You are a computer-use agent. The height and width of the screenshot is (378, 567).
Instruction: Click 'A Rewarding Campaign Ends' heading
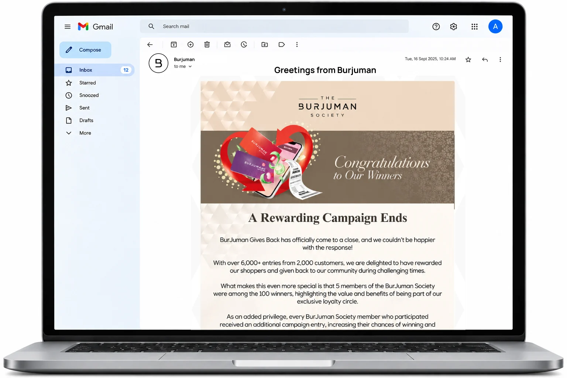coord(328,218)
